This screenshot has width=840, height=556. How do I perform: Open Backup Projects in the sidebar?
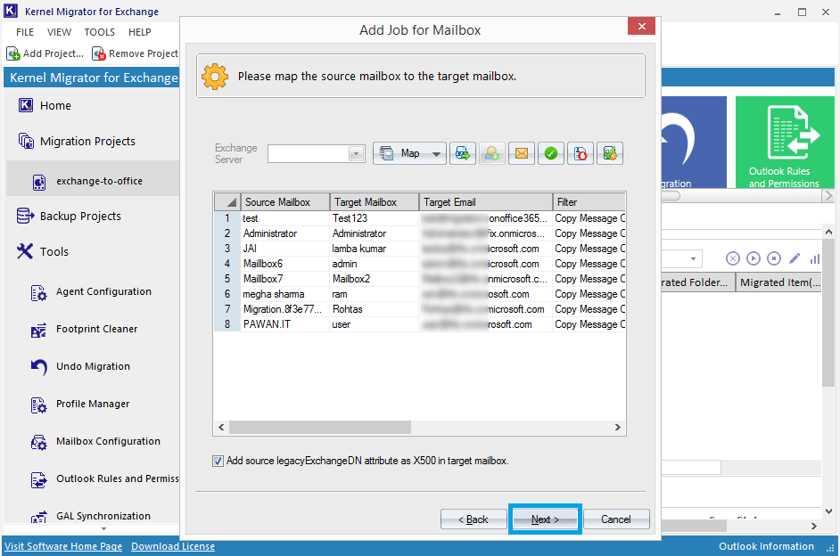coord(70,217)
